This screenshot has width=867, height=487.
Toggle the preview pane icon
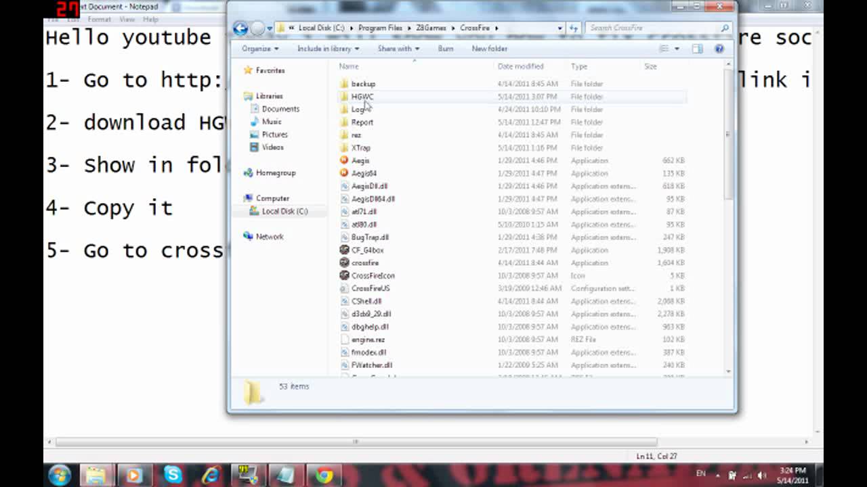pos(697,49)
